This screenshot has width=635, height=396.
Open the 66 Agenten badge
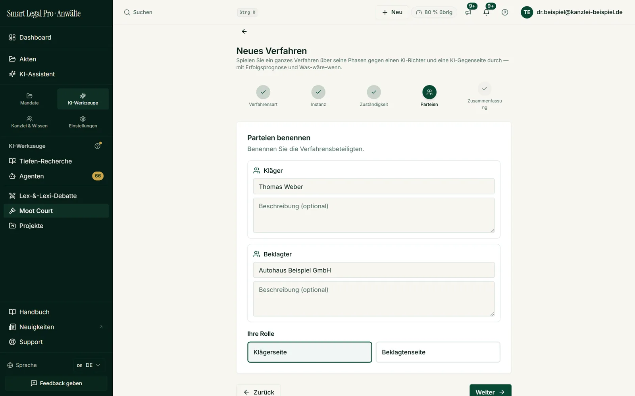[98, 176]
